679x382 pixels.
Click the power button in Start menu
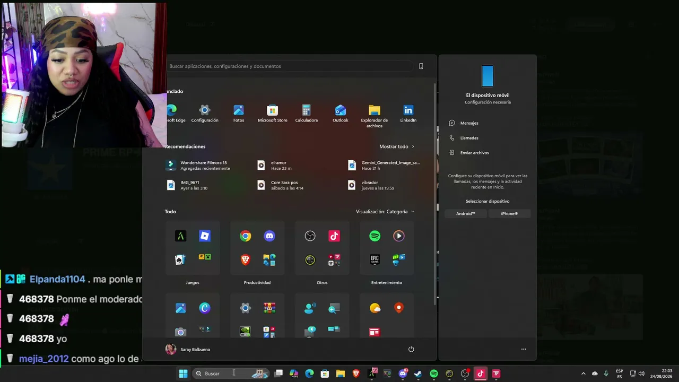pos(411,349)
